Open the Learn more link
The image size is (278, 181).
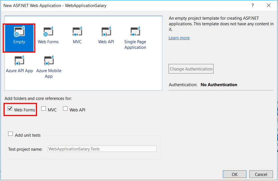tap(179, 38)
